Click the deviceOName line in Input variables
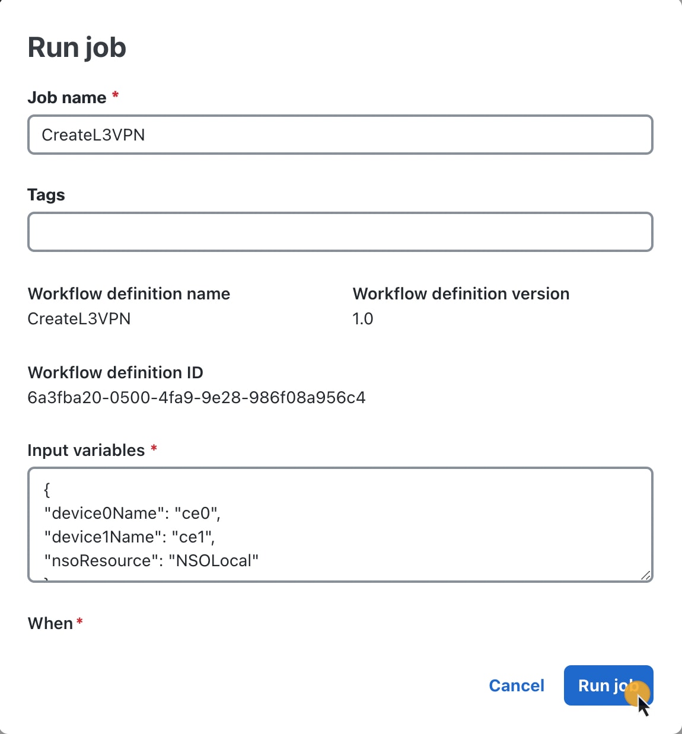The height and width of the screenshot is (734, 682). click(132, 513)
